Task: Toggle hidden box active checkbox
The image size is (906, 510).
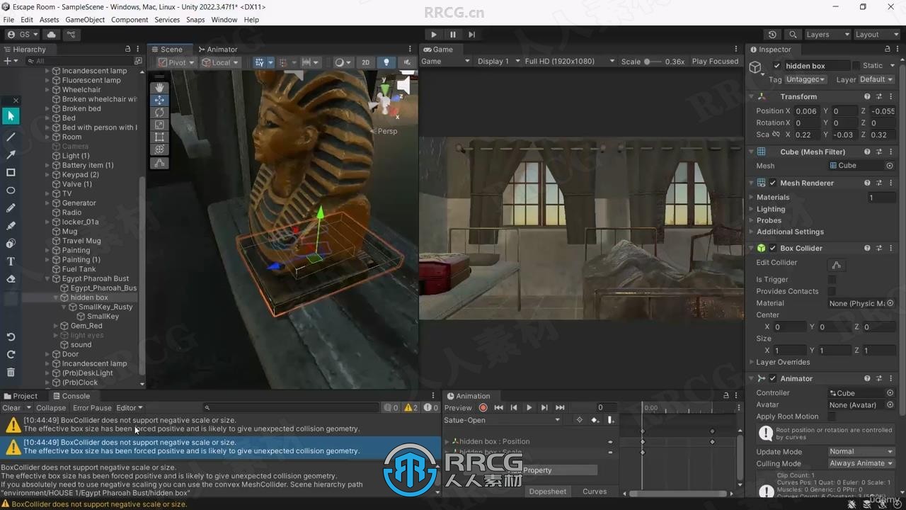Action: [x=776, y=66]
